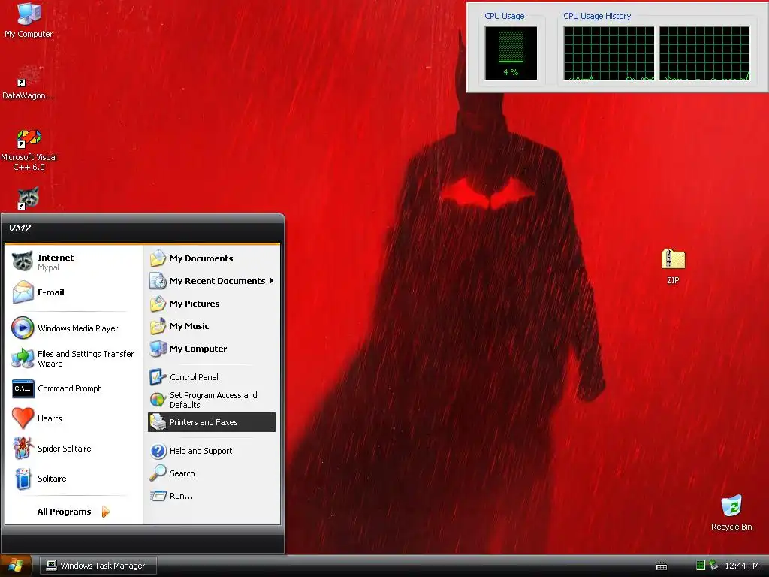Open My Computer from the Start menu
Screen dimensions: 769x577
coord(211,349)
